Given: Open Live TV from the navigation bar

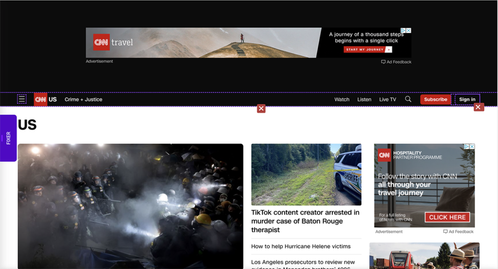Looking at the screenshot, I should [x=388, y=100].
